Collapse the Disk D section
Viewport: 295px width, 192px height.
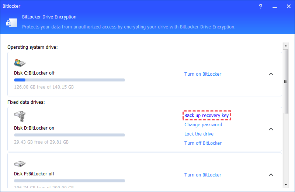(271, 129)
